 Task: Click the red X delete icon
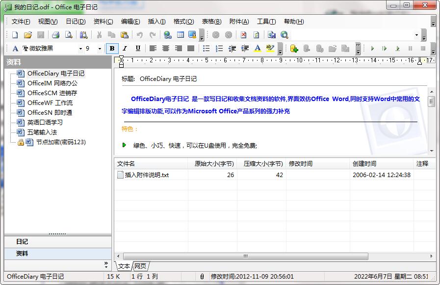[244, 35]
